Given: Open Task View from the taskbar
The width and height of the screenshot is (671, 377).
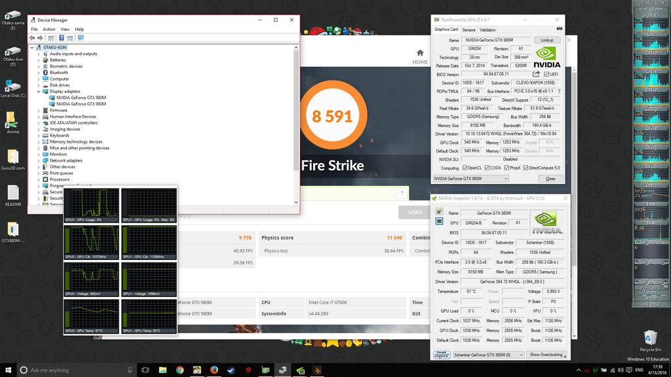Looking at the screenshot, I should [x=145, y=370].
